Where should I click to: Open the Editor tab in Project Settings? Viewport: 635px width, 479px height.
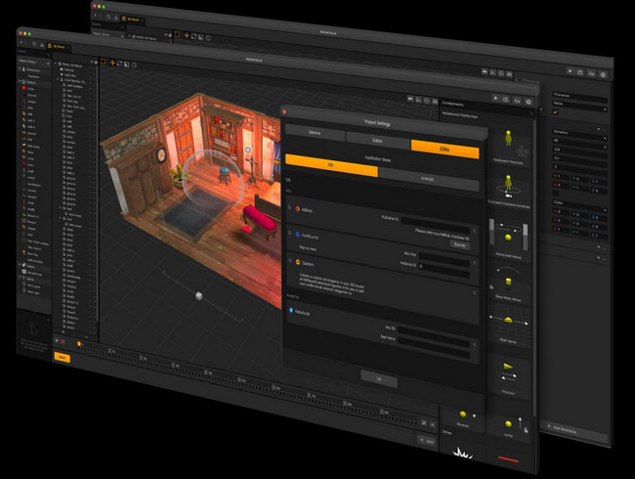tap(377, 141)
